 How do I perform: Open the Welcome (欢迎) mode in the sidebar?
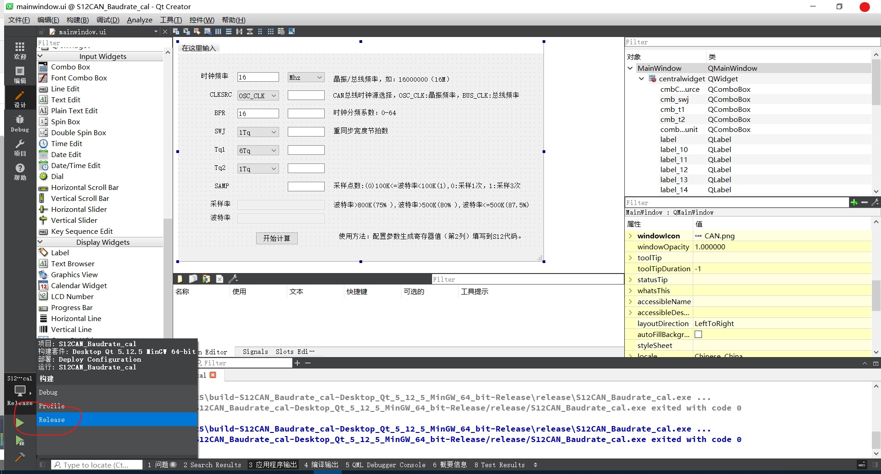(x=20, y=51)
